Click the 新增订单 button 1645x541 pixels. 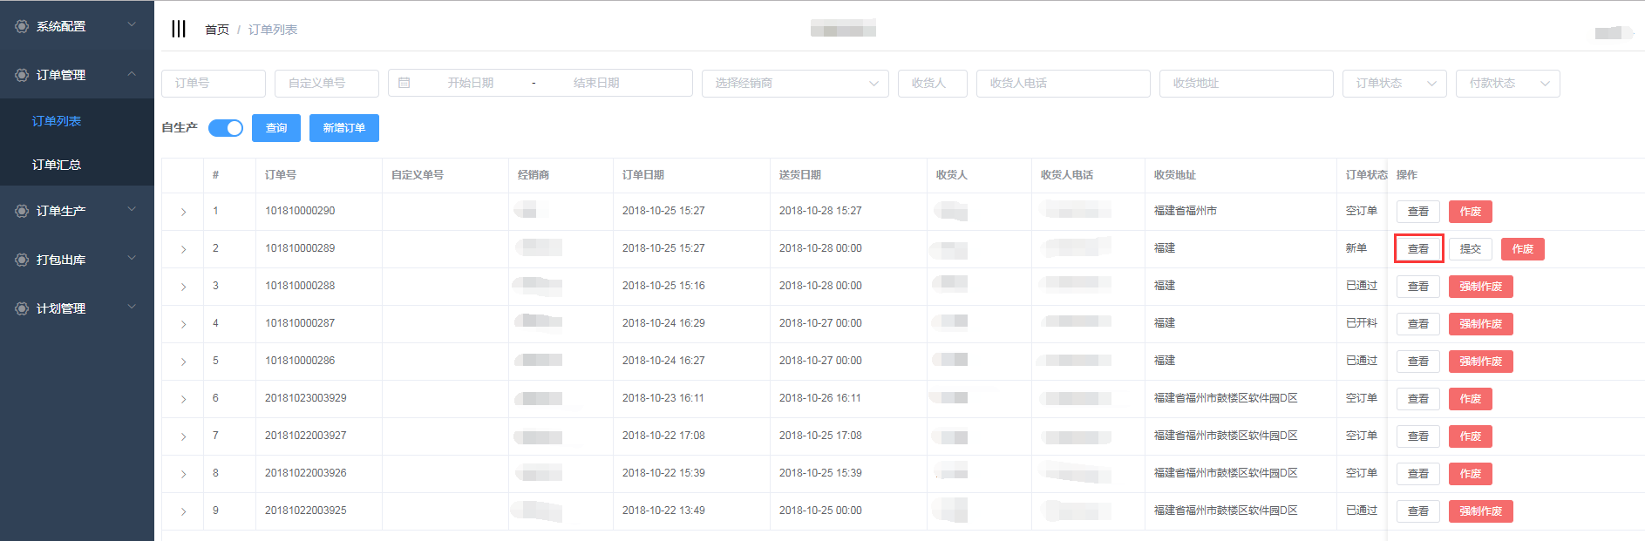(344, 128)
